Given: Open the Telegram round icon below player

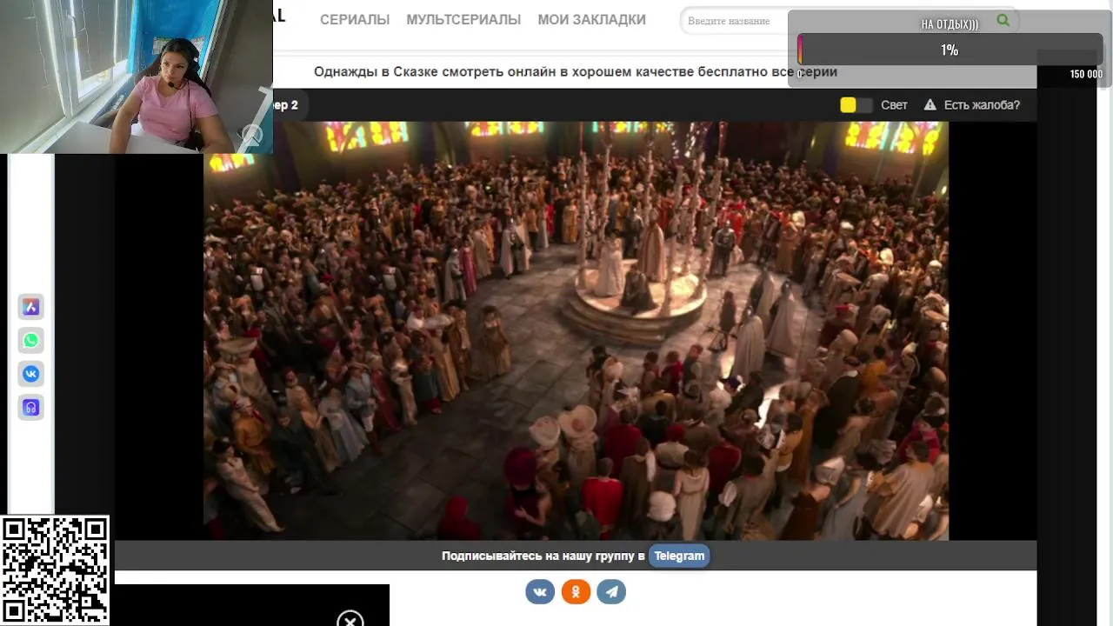Looking at the screenshot, I should pyautogui.click(x=611, y=592).
